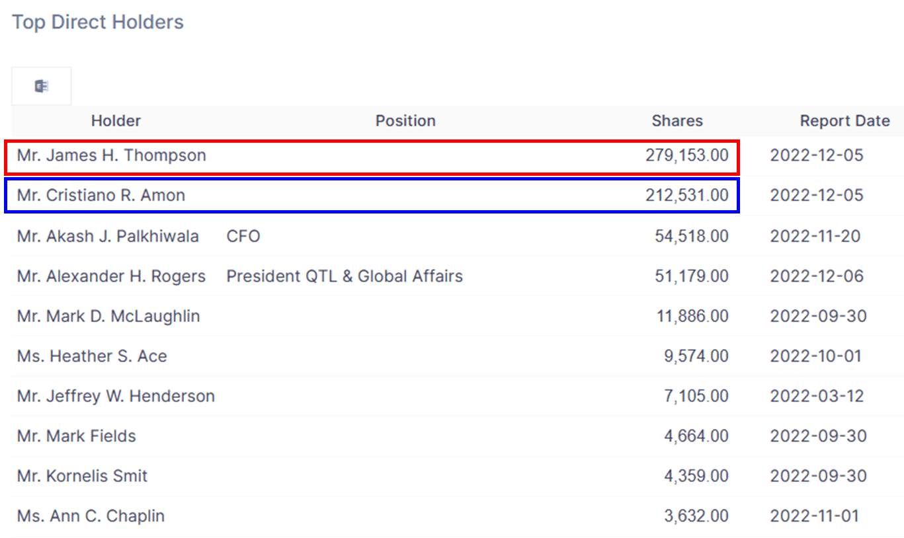Viewport: 904px width, 538px height.
Task: Click Mr. Akash J. Palkhiwala's name
Action: pos(108,236)
